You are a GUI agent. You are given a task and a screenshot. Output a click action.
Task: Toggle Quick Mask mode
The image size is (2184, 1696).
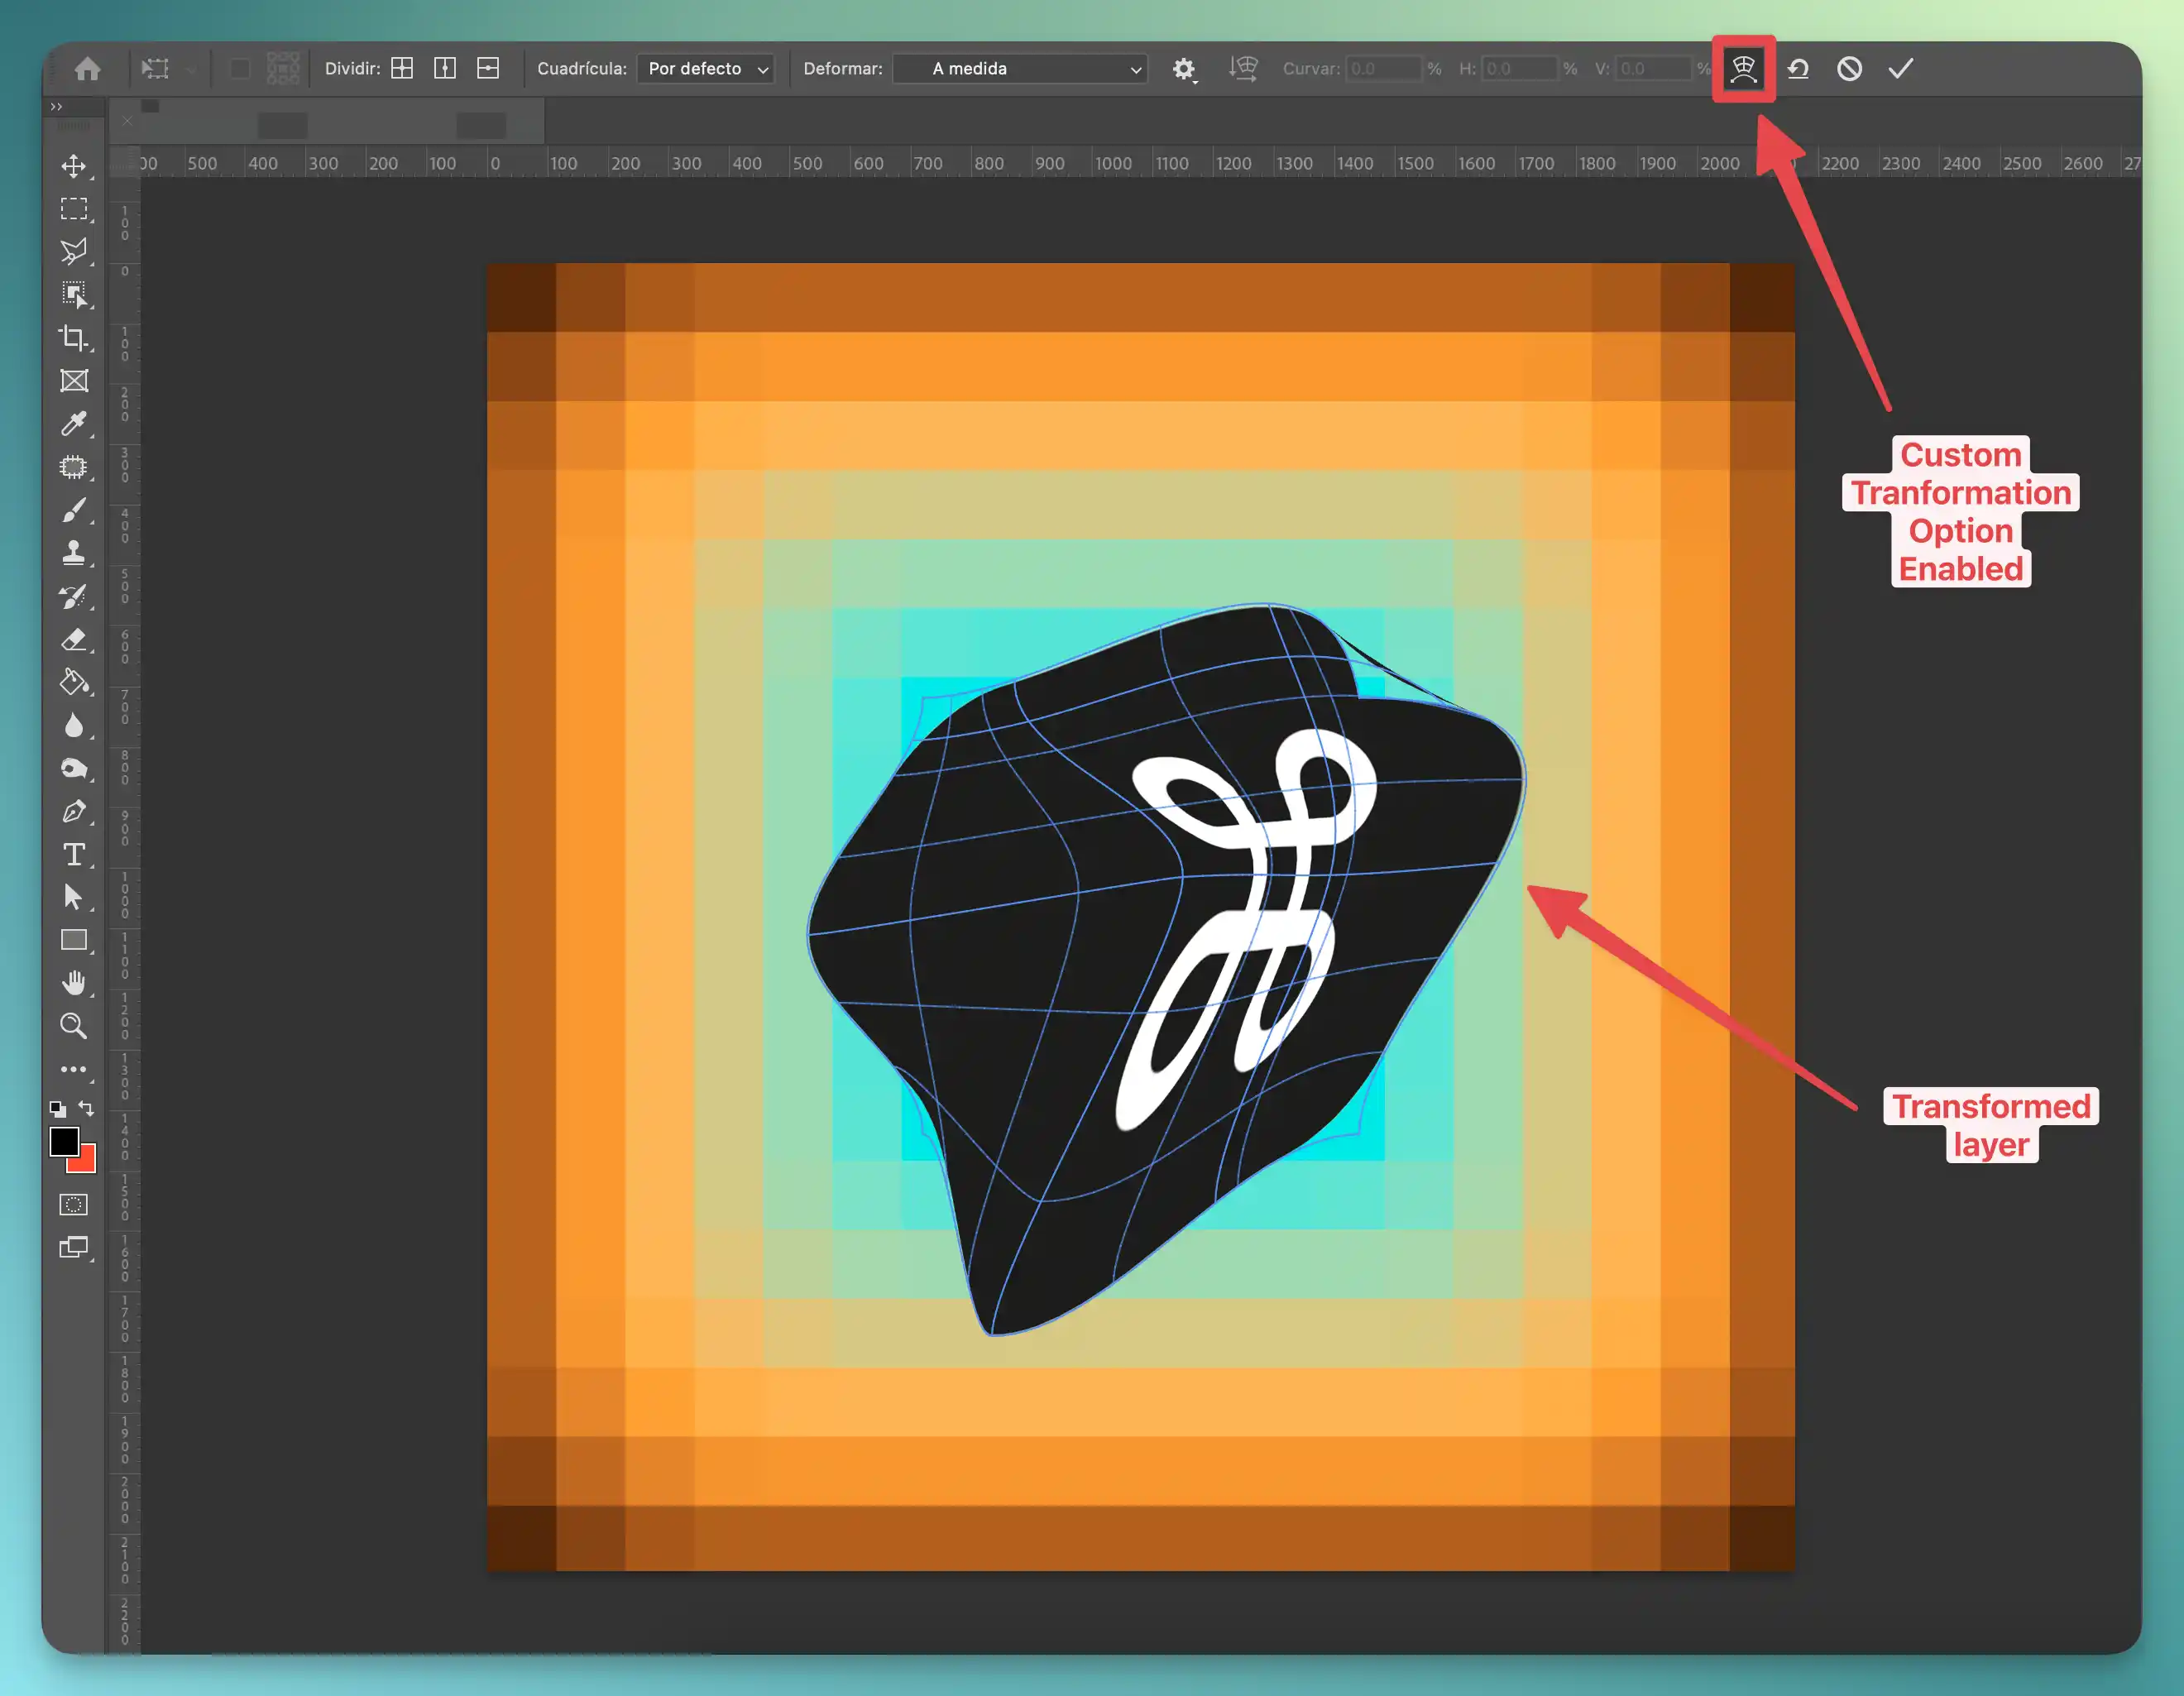click(x=74, y=1205)
